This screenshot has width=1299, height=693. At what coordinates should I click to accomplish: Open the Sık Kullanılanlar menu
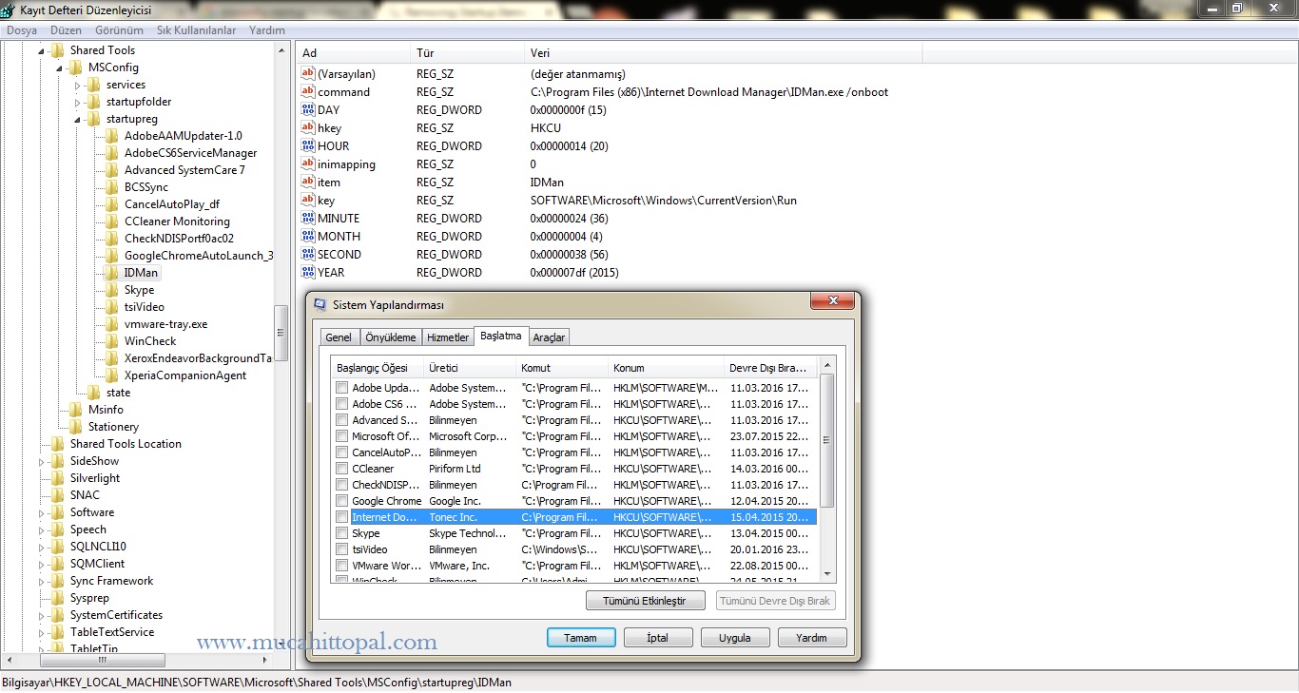point(196,30)
